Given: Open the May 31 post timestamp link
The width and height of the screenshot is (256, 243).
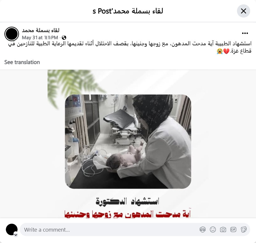Looking at the screenshot, I should point(40,38).
